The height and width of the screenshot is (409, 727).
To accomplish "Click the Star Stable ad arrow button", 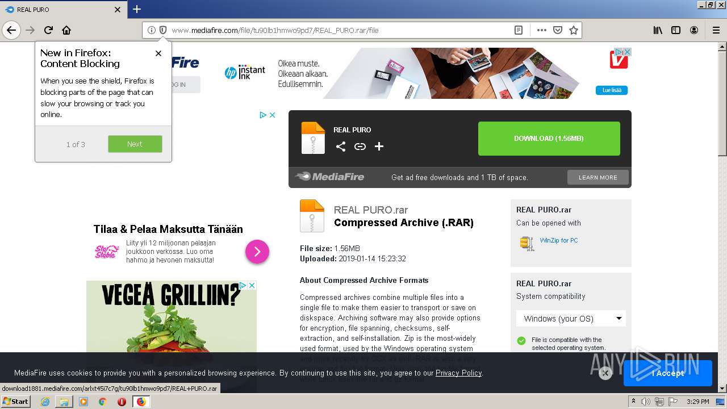I will coord(257,252).
